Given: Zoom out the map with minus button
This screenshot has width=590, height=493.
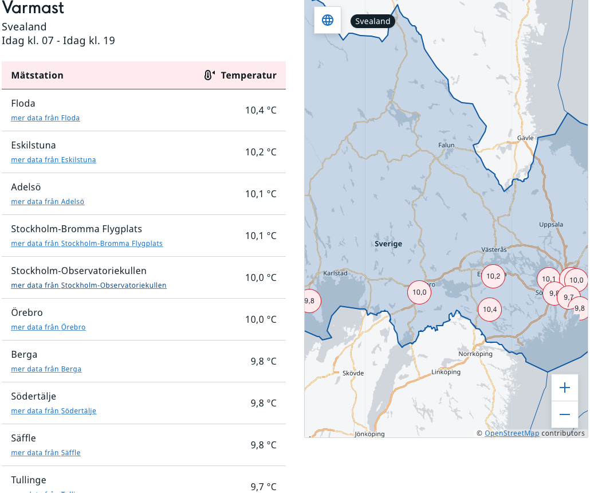Looking at the screenshot, I should tap(564, 414).
